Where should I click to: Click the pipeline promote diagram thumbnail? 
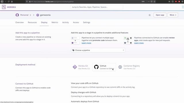(x=75, y=40)
